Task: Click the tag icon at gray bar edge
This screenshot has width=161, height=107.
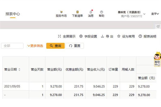Action: pyautogui.click(x=158, y=26)
